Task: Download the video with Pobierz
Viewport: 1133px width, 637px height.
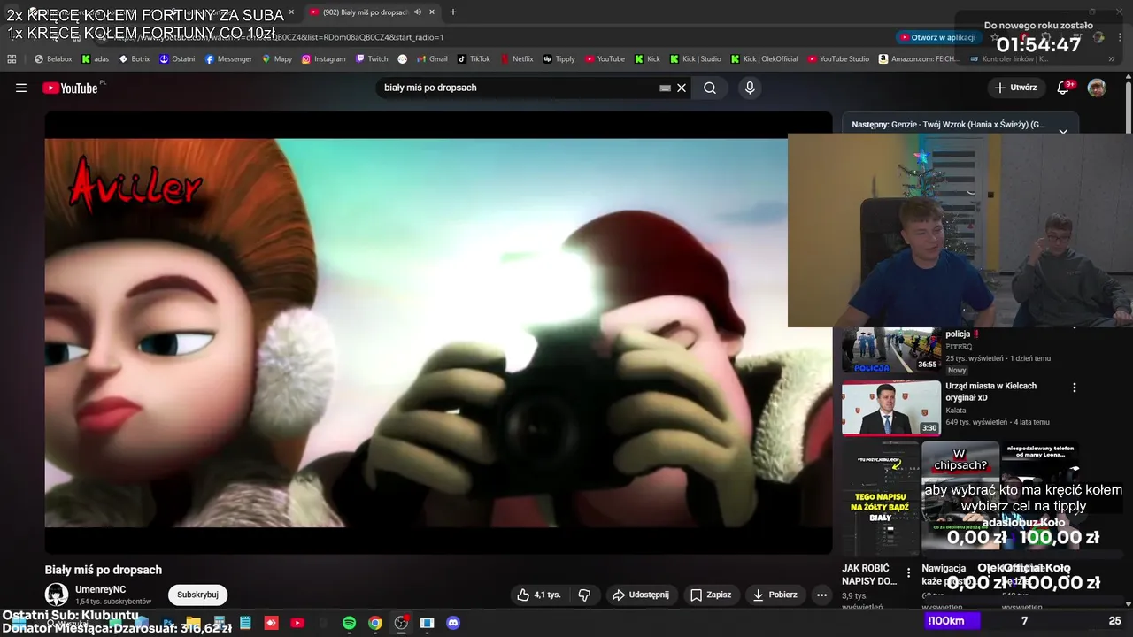Action: (x=775, y=595)
